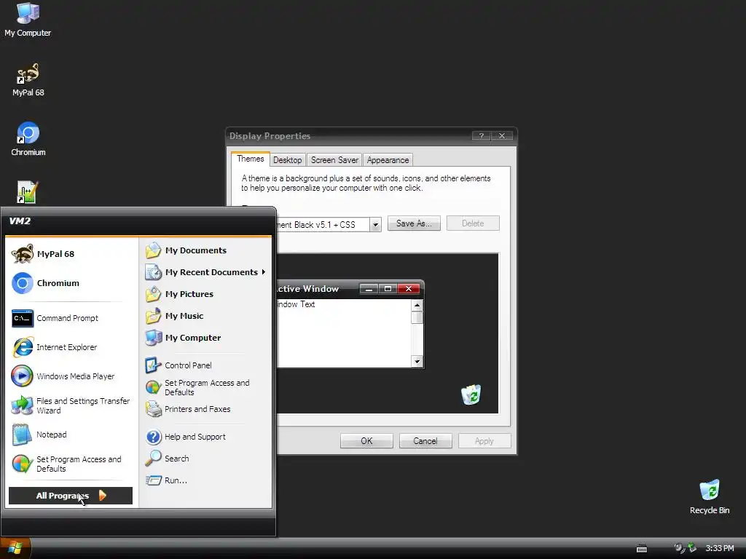Open the Run... dialog
Screen dimensions: 746x559
pos(205,480)
